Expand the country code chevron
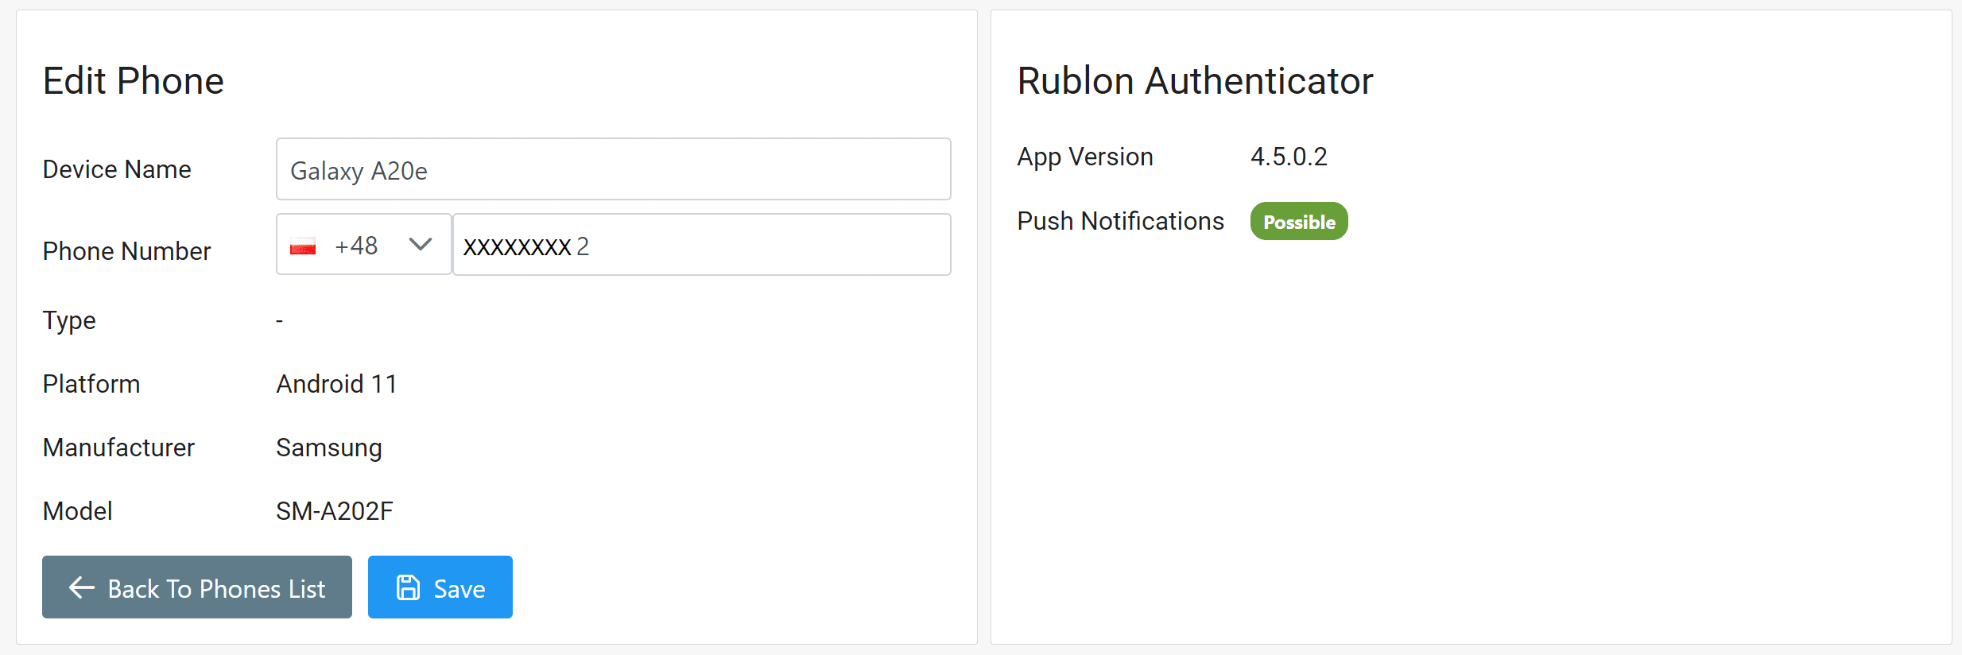1962x655 pixels. (420, 245)
